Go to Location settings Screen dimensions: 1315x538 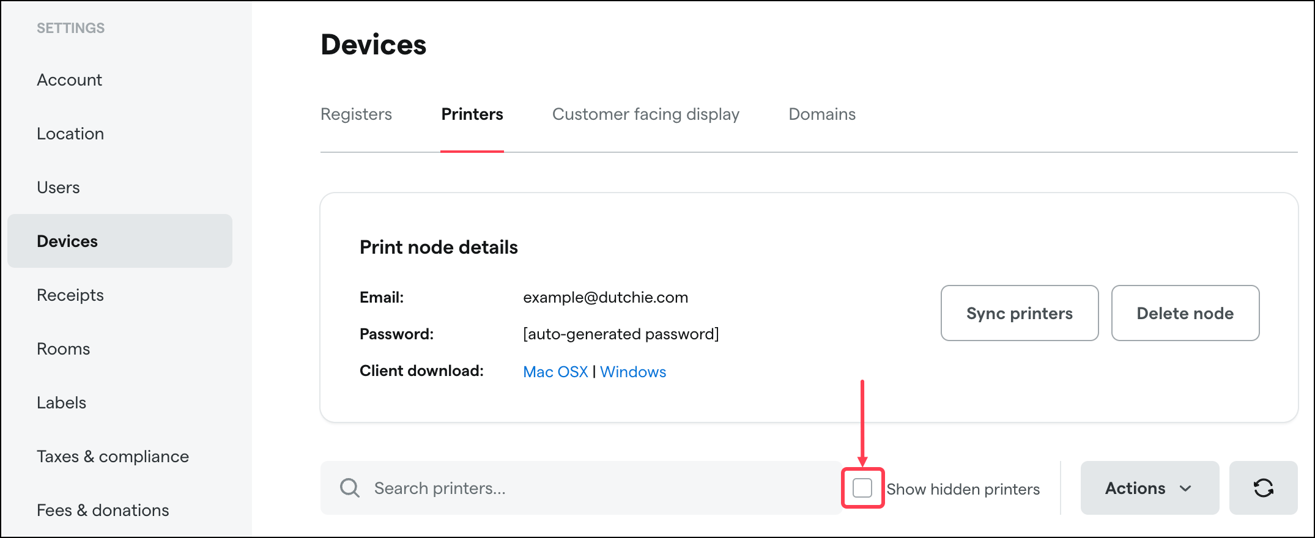point(70,133)
